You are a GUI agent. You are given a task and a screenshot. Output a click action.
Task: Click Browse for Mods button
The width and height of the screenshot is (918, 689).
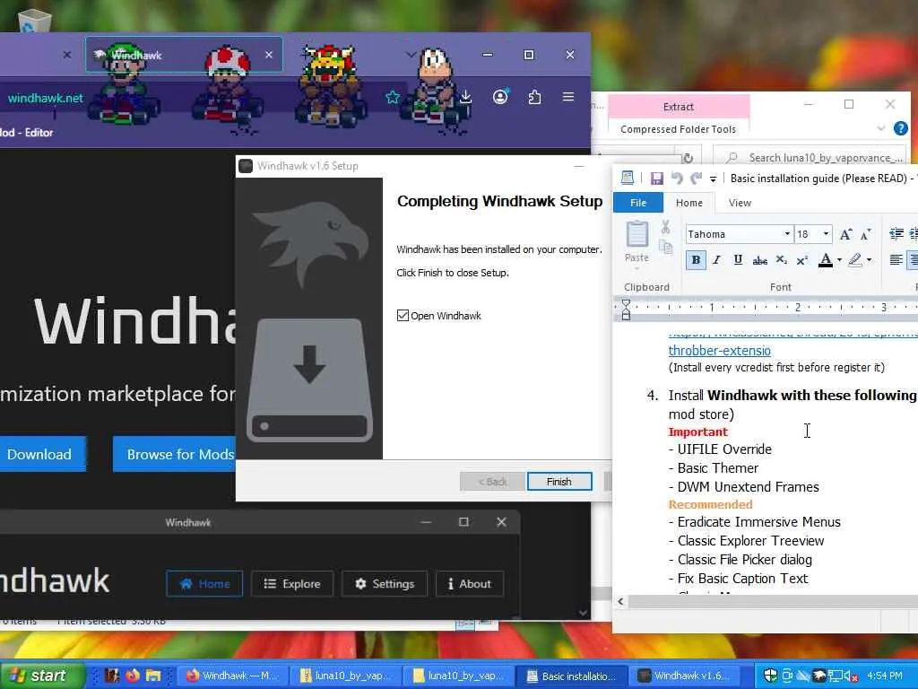[175, 454]
